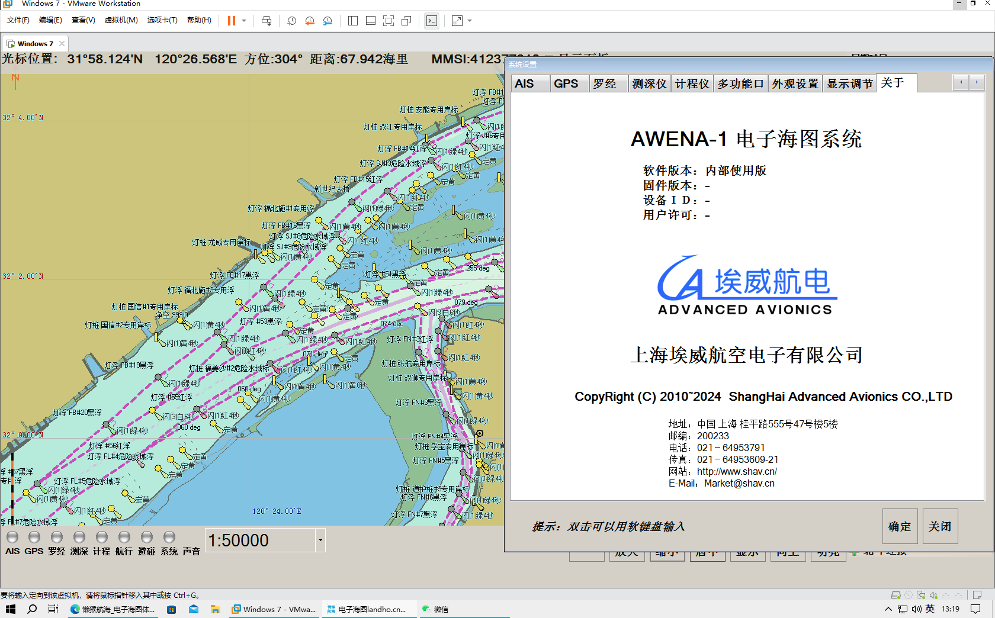Click the Market@shav.cn email address

739,484
